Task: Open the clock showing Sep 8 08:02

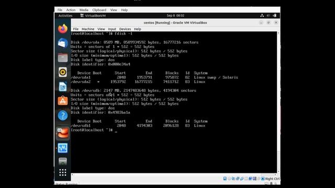Action: 175,15
